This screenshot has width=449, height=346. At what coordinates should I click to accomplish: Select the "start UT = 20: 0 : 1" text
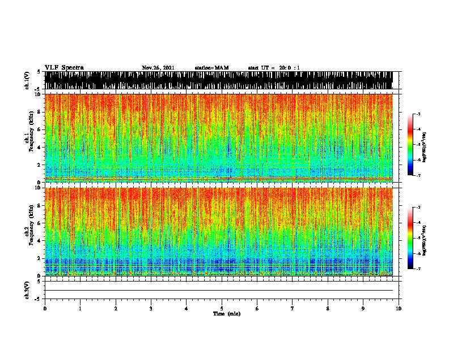[274, 68]
